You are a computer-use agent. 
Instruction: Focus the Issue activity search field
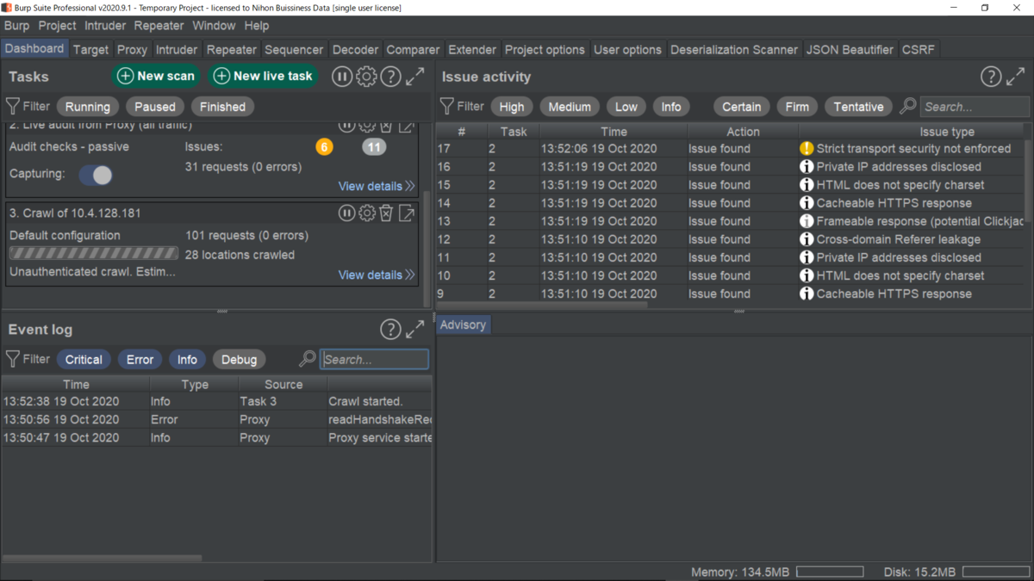[x=975, y=107]
